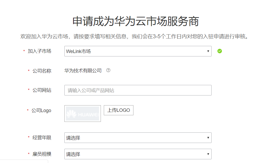Click the 华为技术有限公司 company name text

pyautogui.click(x=83, y=71)
